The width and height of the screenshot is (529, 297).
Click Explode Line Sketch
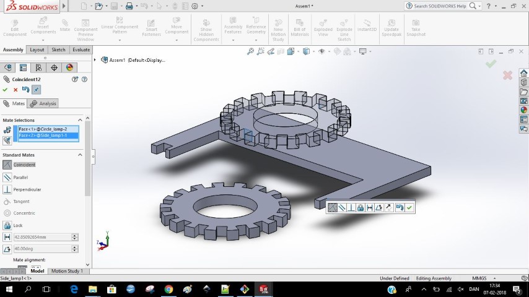point(344,30)
